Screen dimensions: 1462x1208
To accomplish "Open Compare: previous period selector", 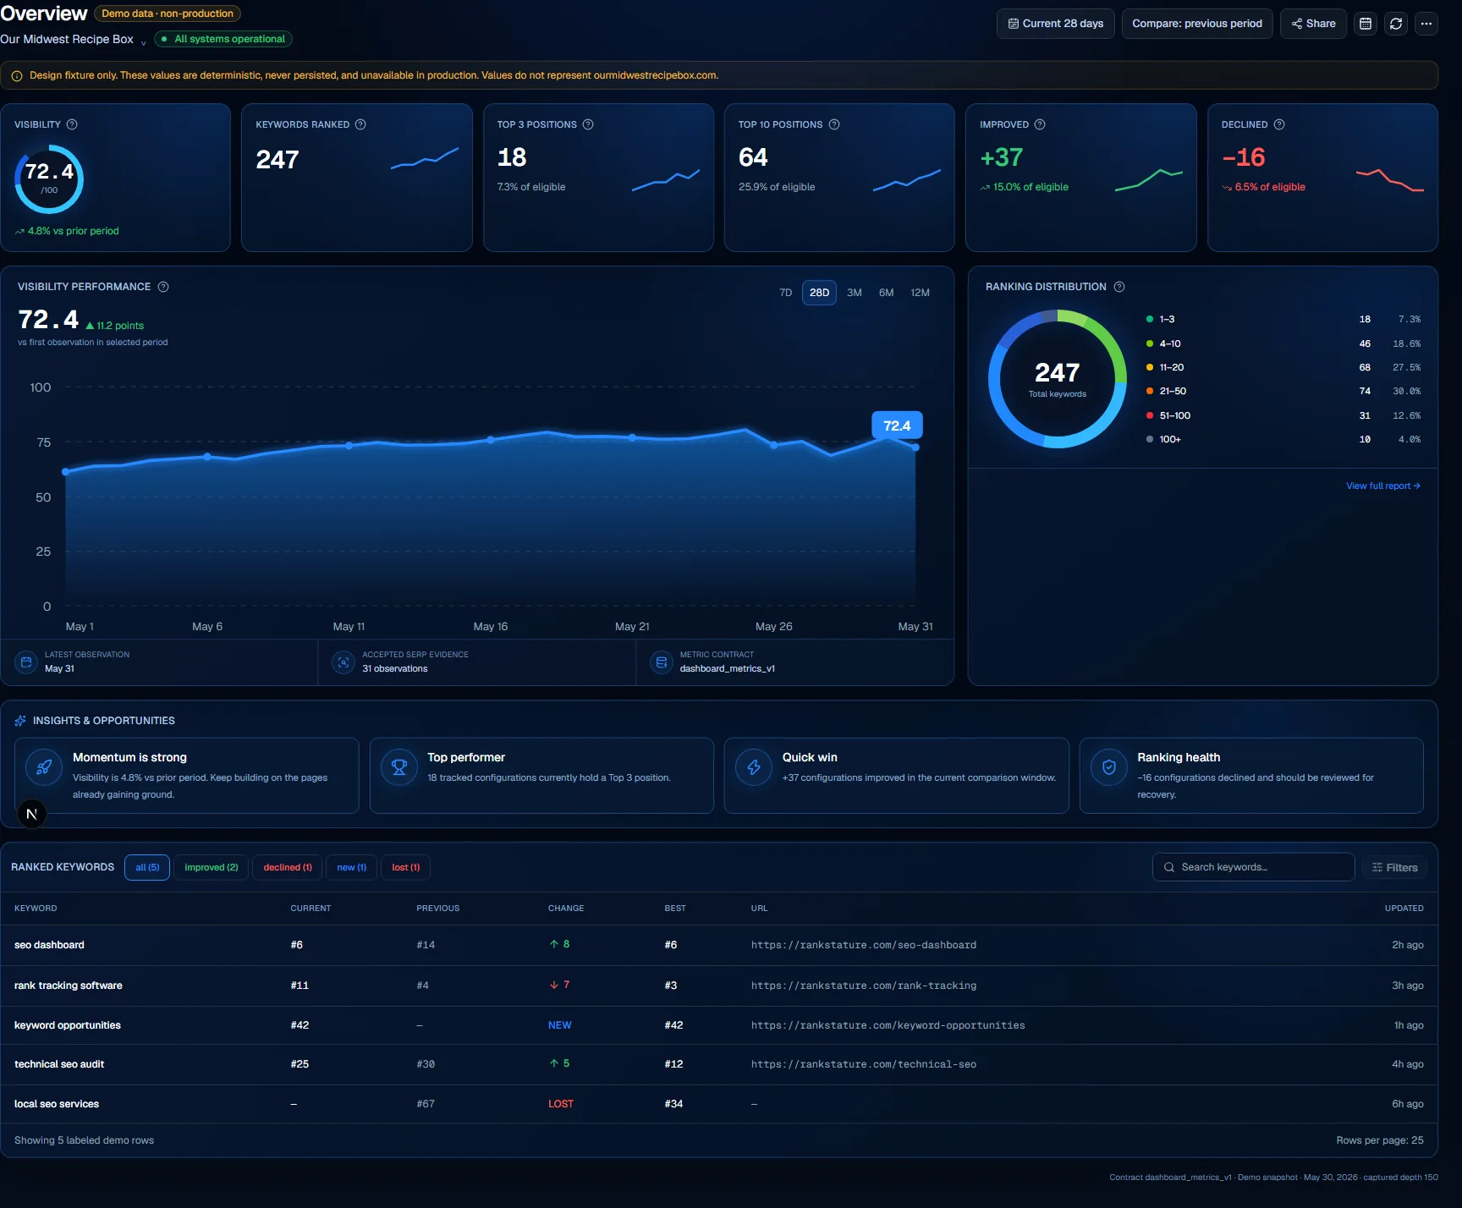I will (1197, 24).
